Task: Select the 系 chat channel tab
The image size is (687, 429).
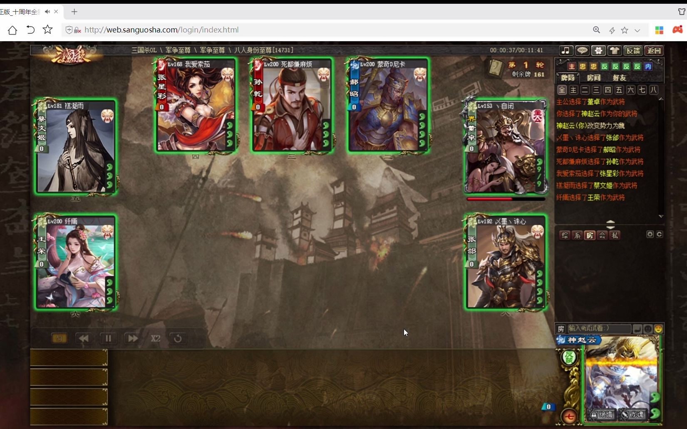Action: [577, 235]
